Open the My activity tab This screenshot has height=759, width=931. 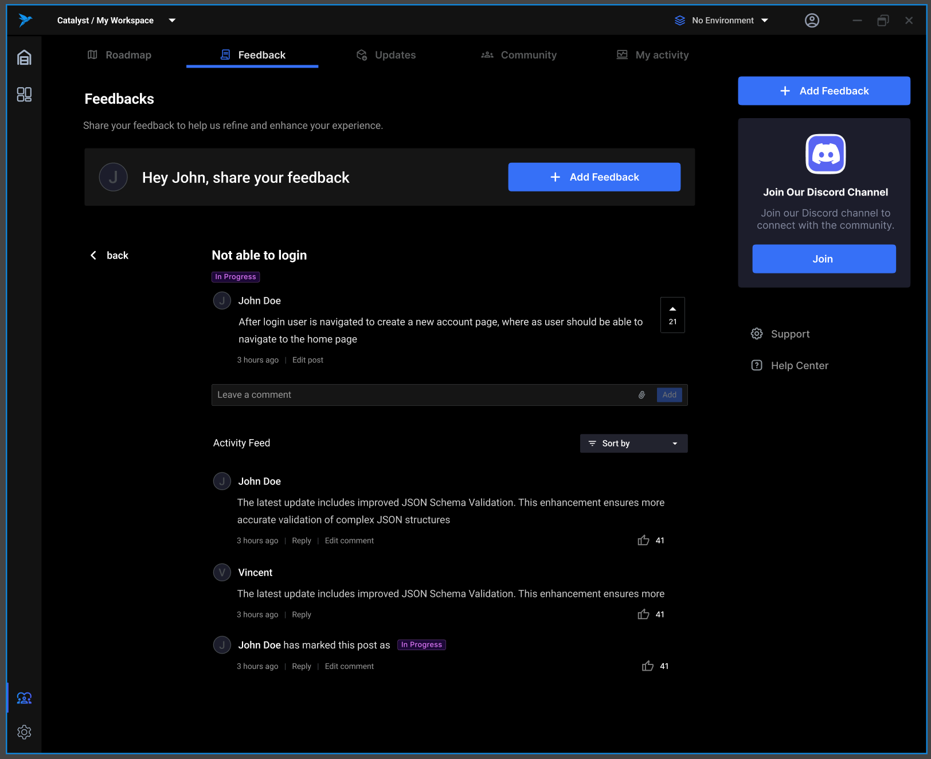pyautogui.click(x=652, y=55)
